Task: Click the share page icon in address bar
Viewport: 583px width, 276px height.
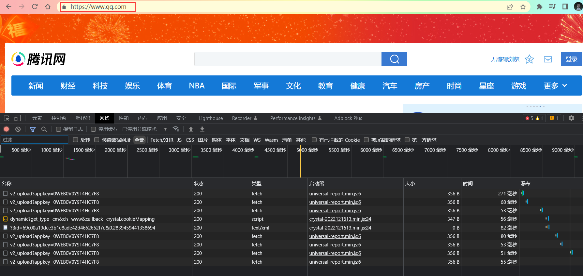Action: tap(510, 7)
